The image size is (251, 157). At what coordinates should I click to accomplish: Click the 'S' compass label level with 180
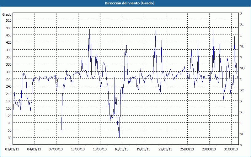coord(241,101)
